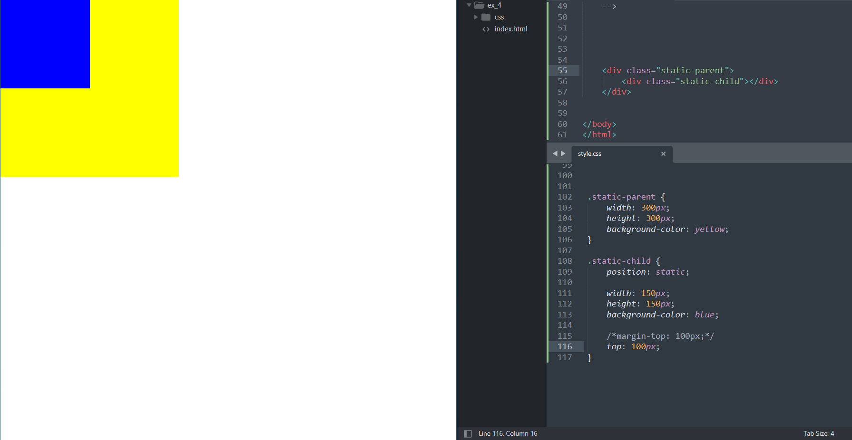Open the Tab Size: 4 selector
This screenshot has height=440, width=852.
819,433
